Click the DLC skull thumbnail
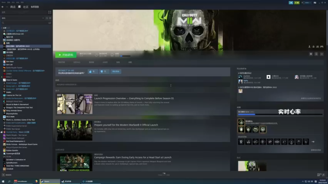Image resolution: width=328 pixels, height=184 pixels. click(252, 166)
